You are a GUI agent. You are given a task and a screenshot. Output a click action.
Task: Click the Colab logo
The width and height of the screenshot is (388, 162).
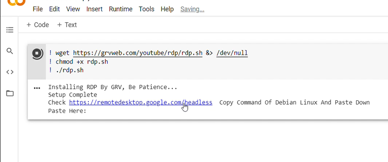(x=16, y=3)
